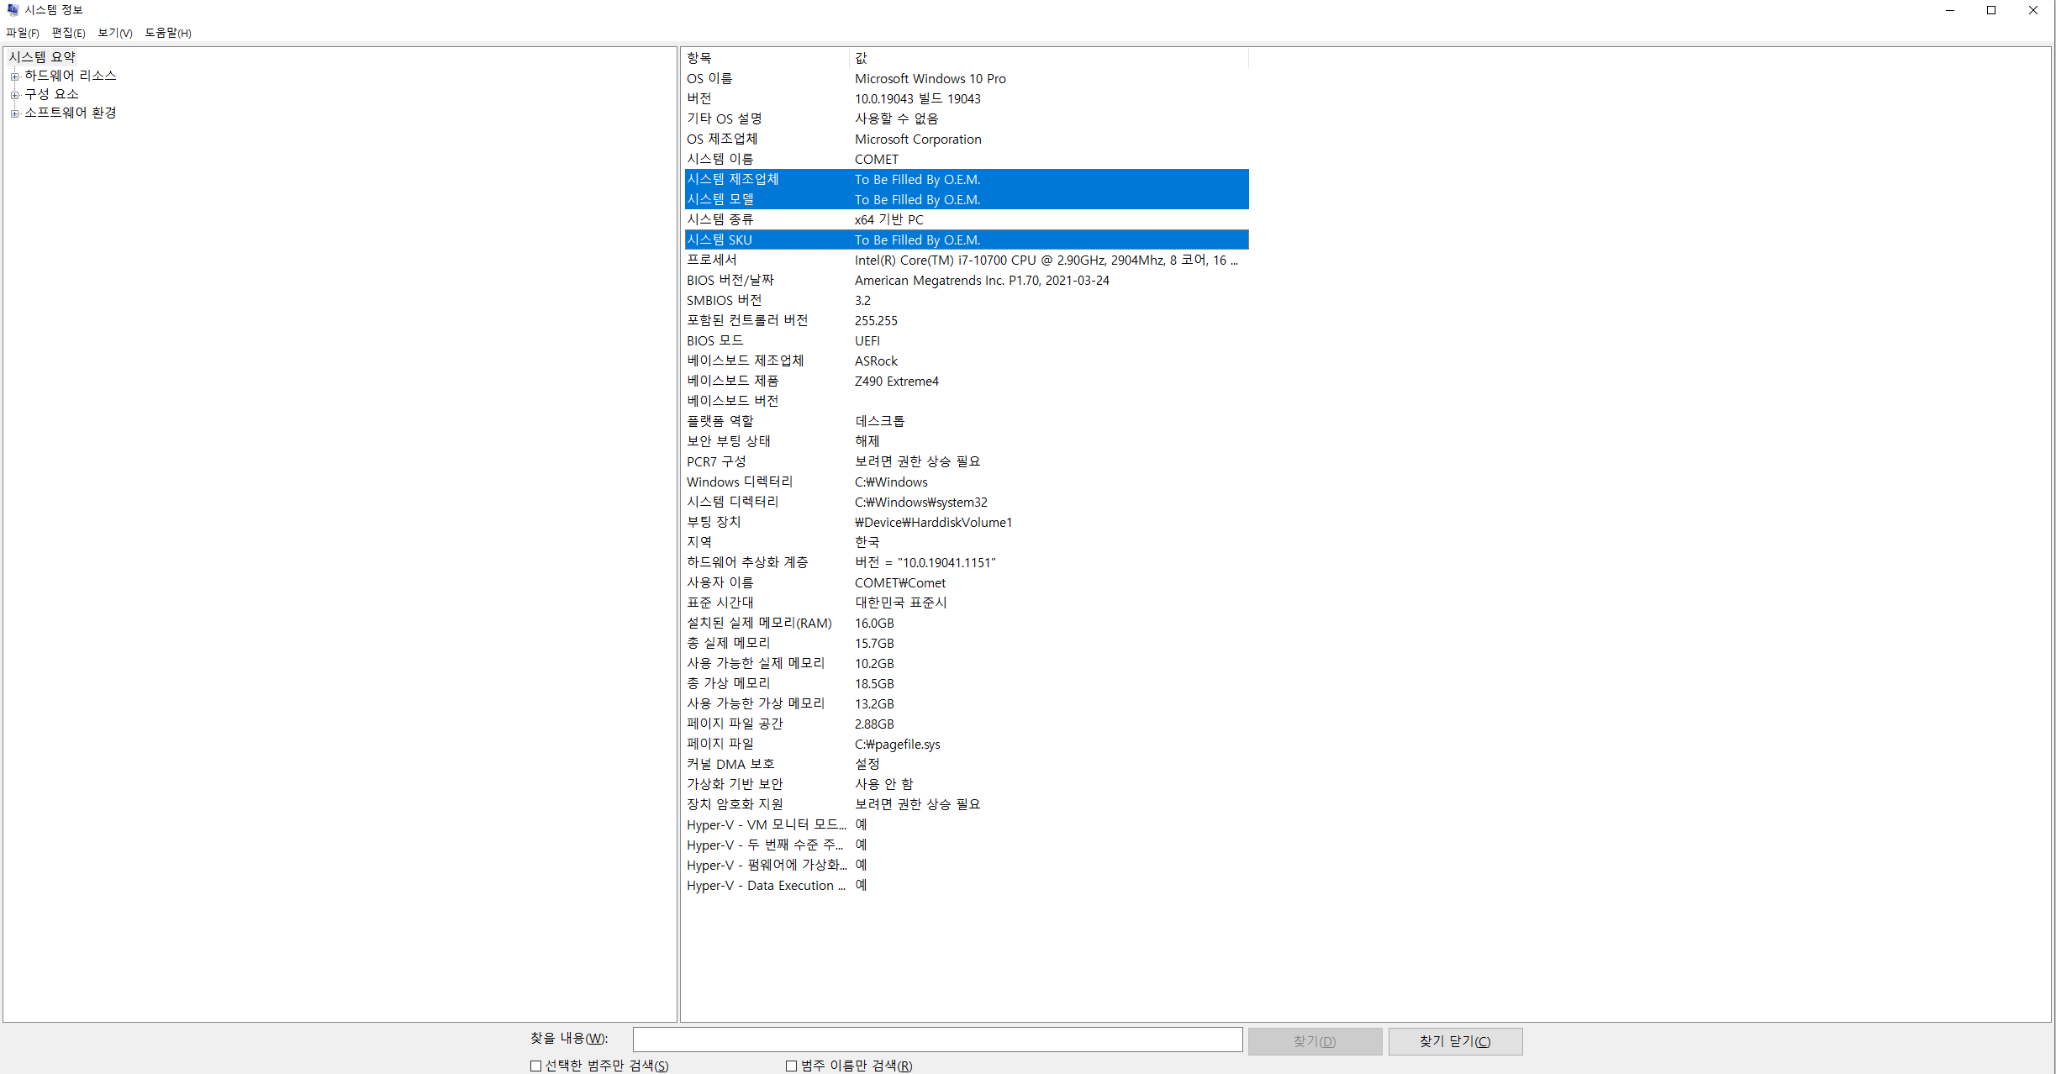Select the OS 제조업체 row
This screenshot has width=2056, height=1074.
(967, 139)
